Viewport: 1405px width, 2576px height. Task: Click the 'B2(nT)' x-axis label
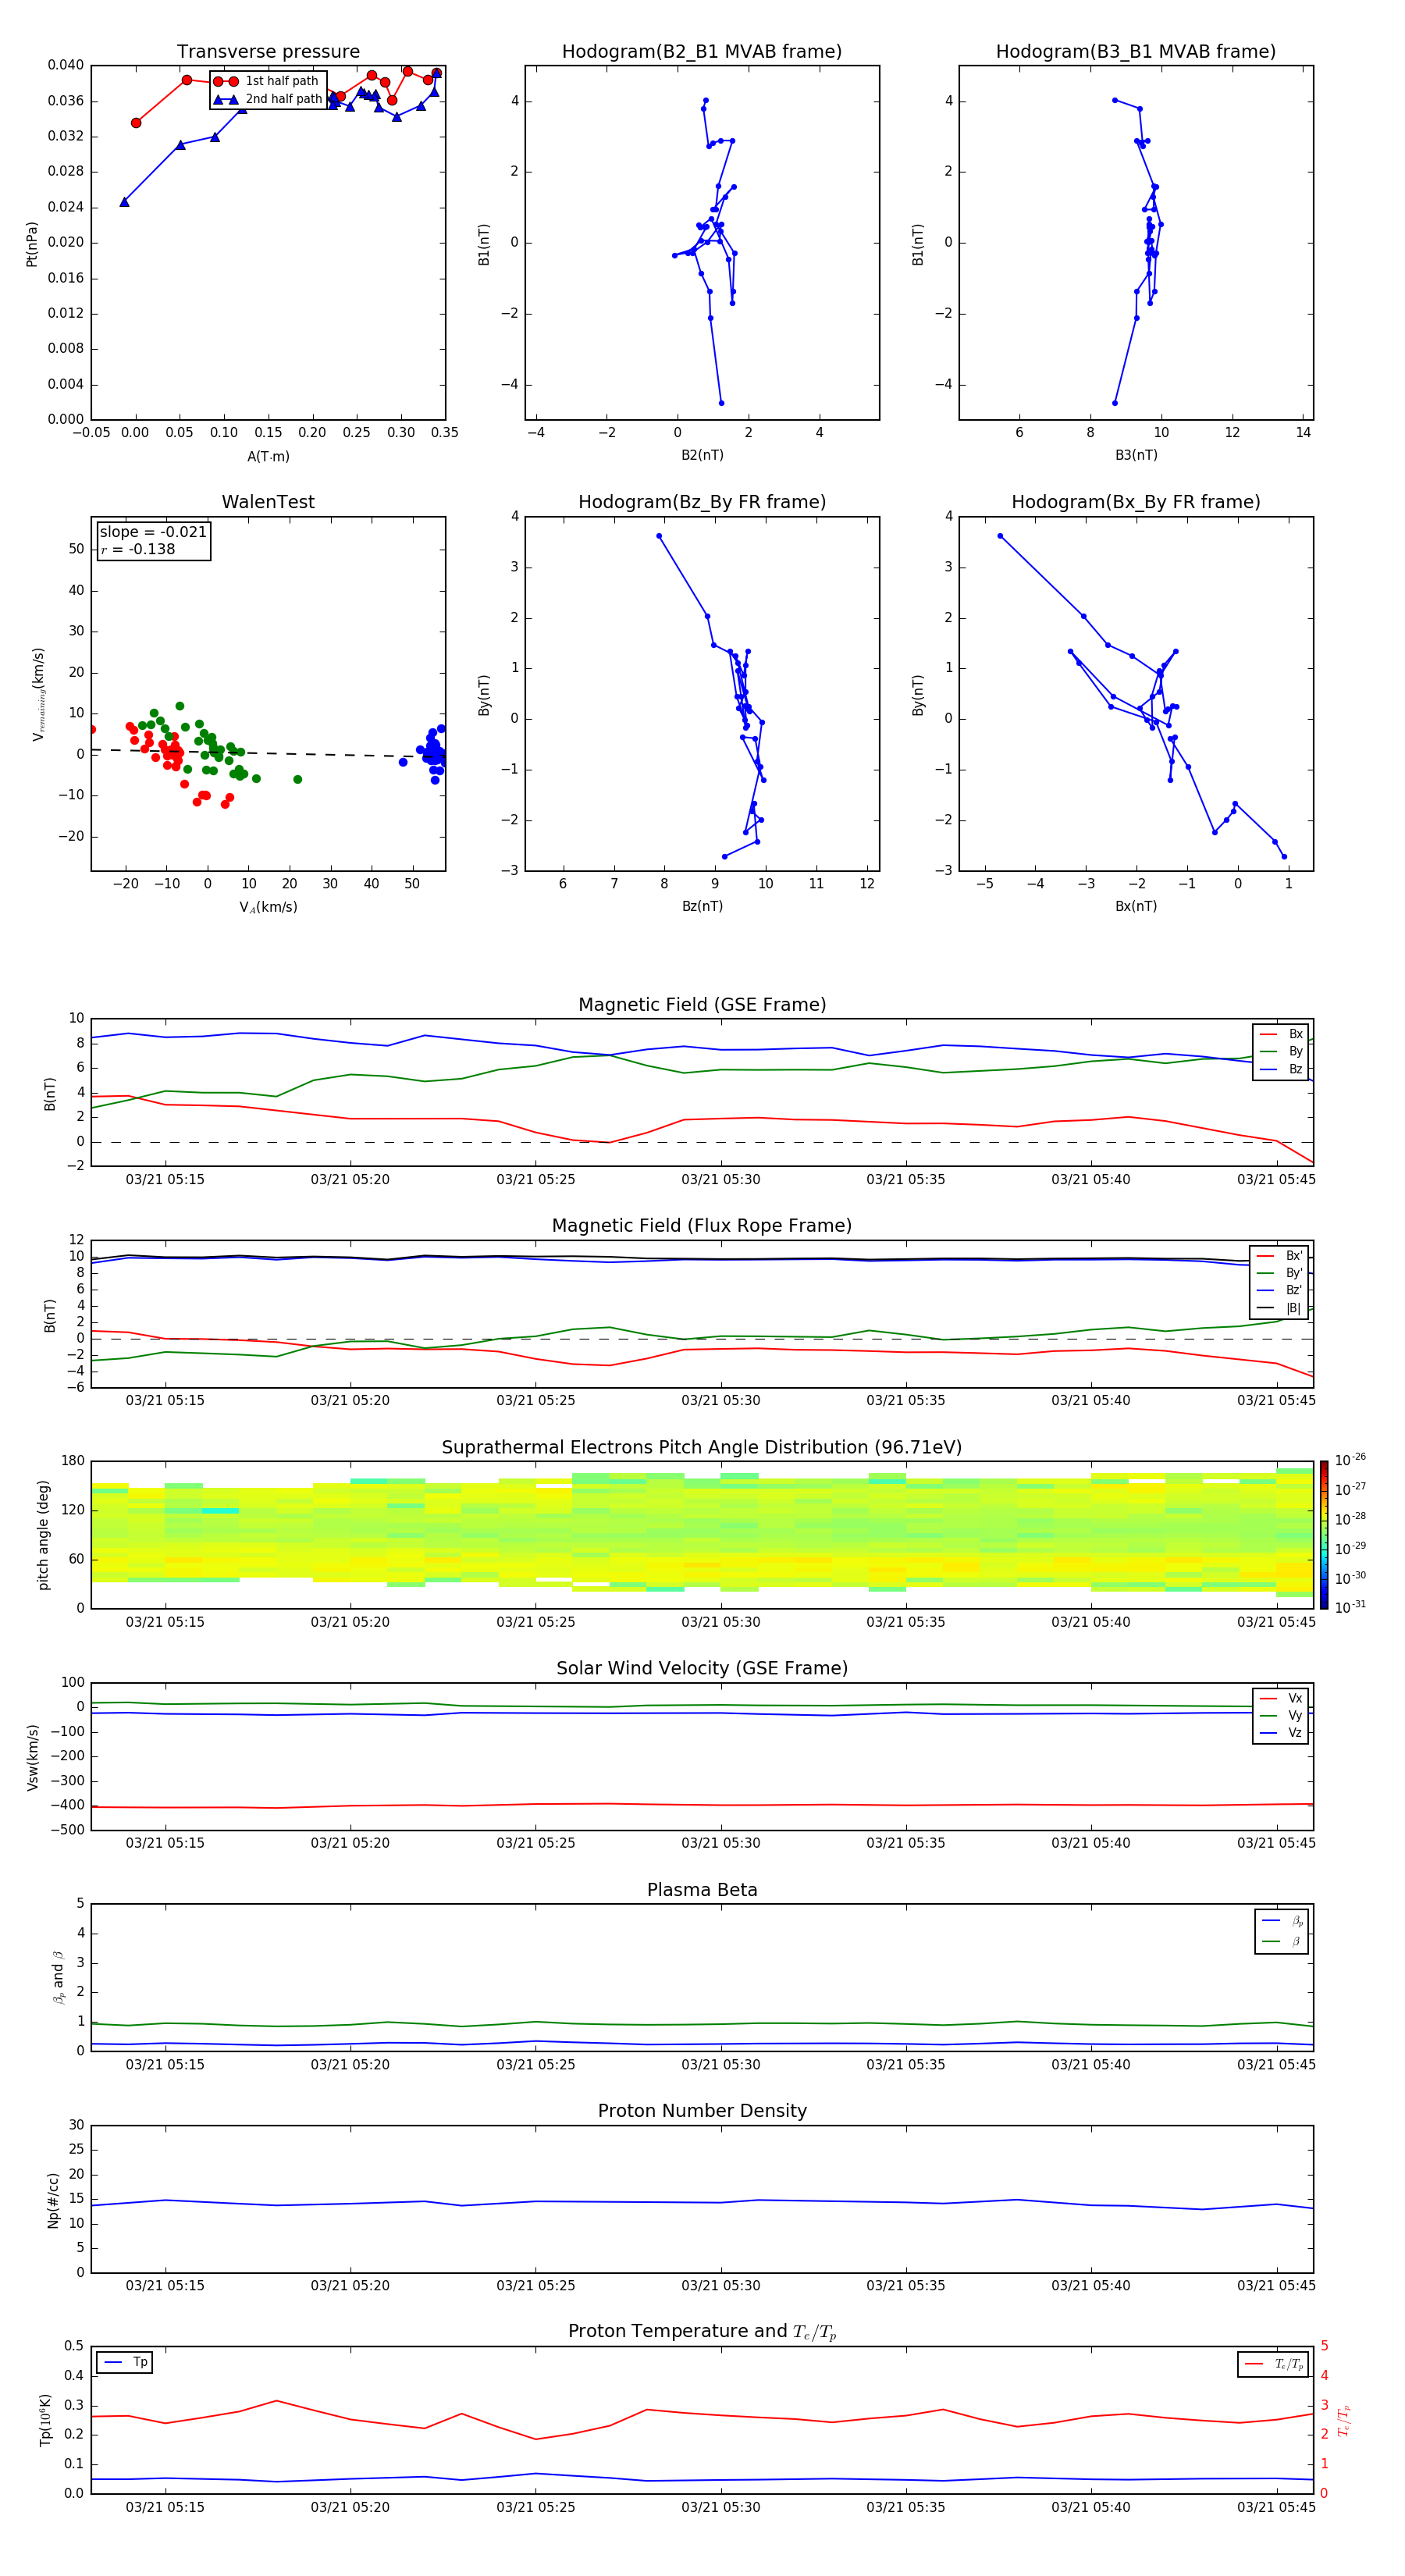[x=702, y=455]
